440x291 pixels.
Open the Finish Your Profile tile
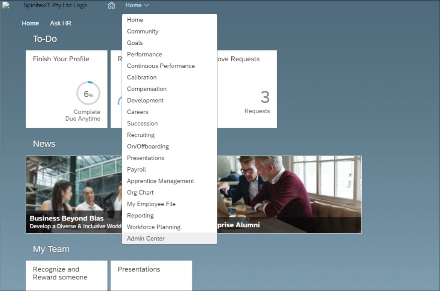66,89
